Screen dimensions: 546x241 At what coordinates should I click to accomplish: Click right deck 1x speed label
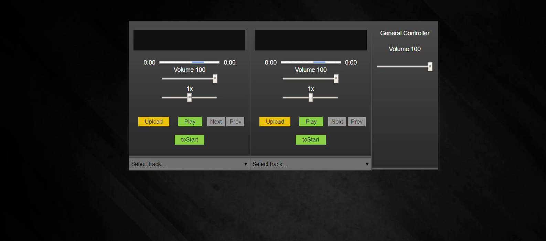tap(311, 89)
